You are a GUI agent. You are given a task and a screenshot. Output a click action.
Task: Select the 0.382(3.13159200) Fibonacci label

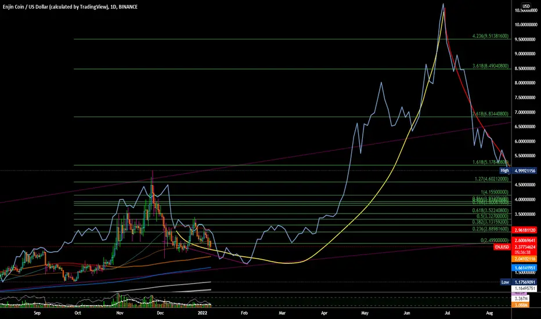[490, 222]
